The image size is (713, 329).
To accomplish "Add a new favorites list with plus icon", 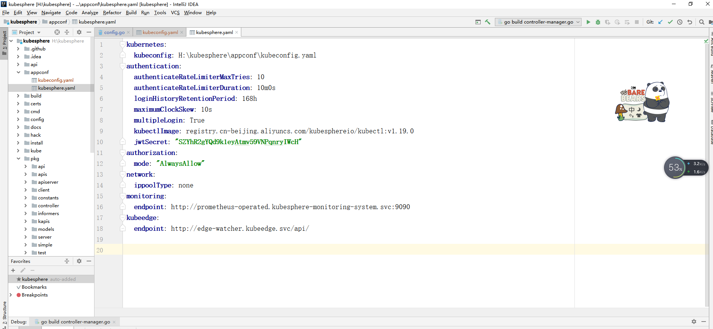I will click(x=13, y=270).
